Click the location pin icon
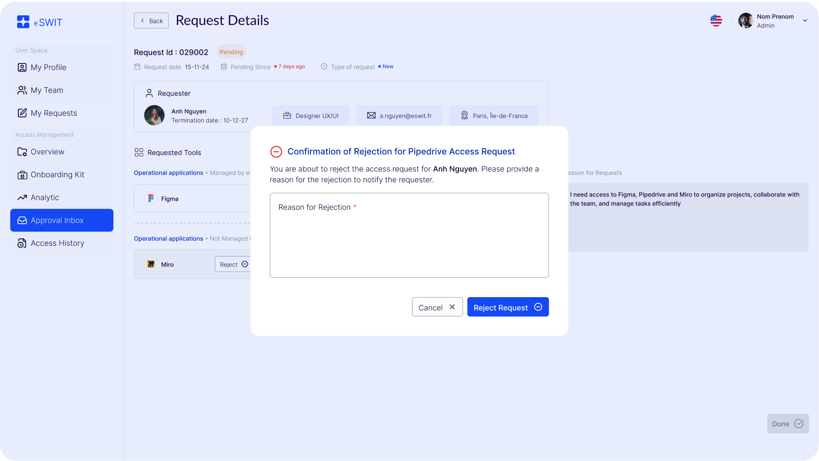 (x=464, y=116)
